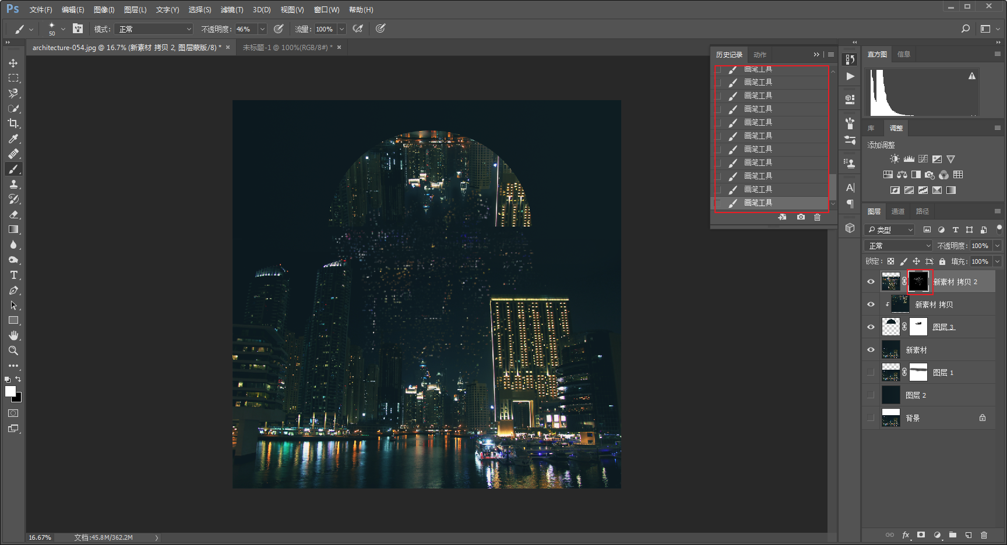This screenshot has height=545, width=1007.
Task: Swap foreground and background colors
Action: coord(19,379)
